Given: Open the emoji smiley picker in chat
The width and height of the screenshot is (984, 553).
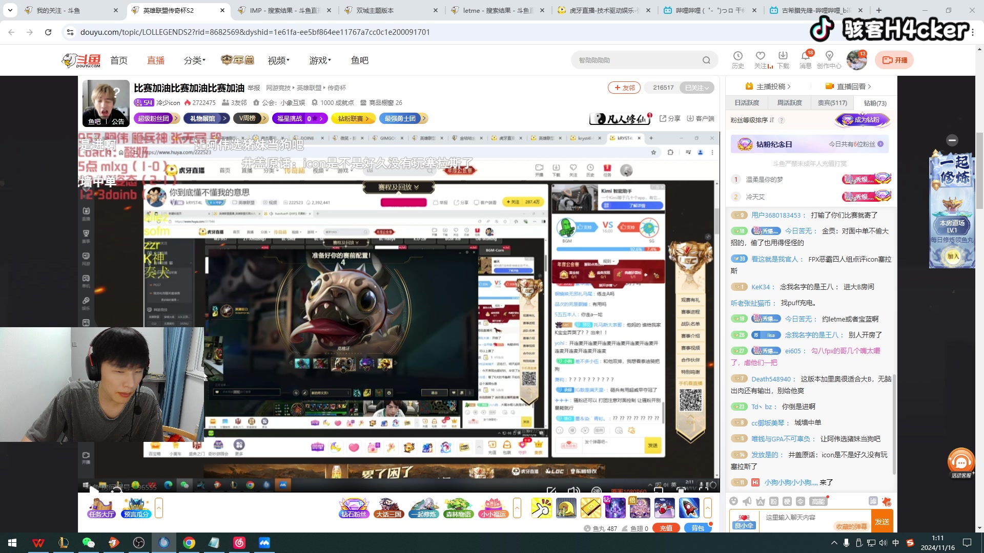Looking at the screenshot, I should tap(733, 501).
